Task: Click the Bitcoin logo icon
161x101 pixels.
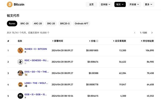Action: coord(10,4)
